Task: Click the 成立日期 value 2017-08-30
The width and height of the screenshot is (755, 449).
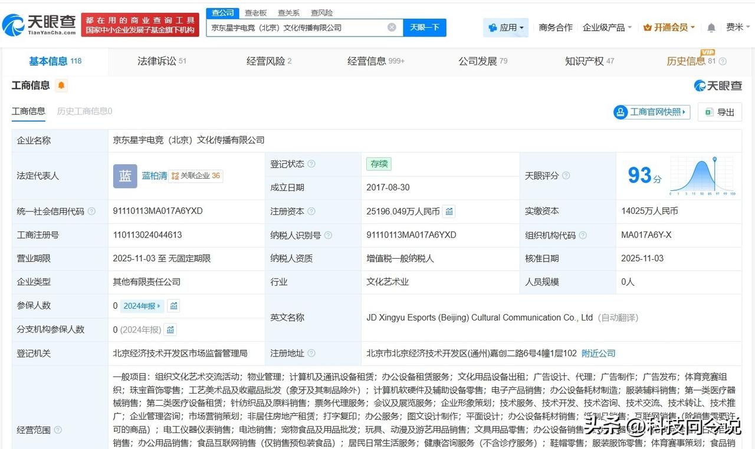Action: tap(388, 187)
